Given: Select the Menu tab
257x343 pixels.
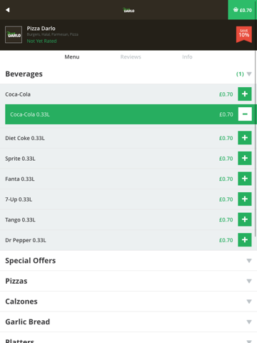Looking at the screenshot, I should click(72, 57).
